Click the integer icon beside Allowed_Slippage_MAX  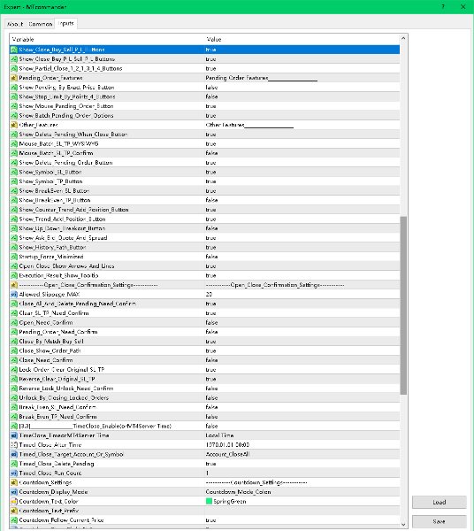[14, 295]
